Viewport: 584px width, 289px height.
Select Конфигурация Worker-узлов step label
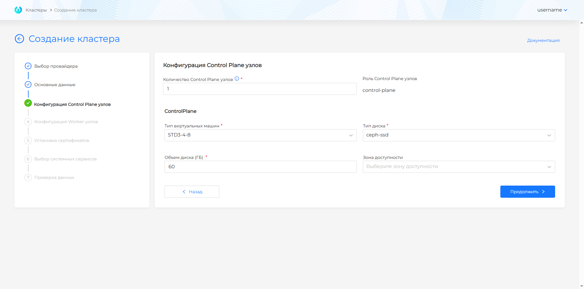point(66,122)
